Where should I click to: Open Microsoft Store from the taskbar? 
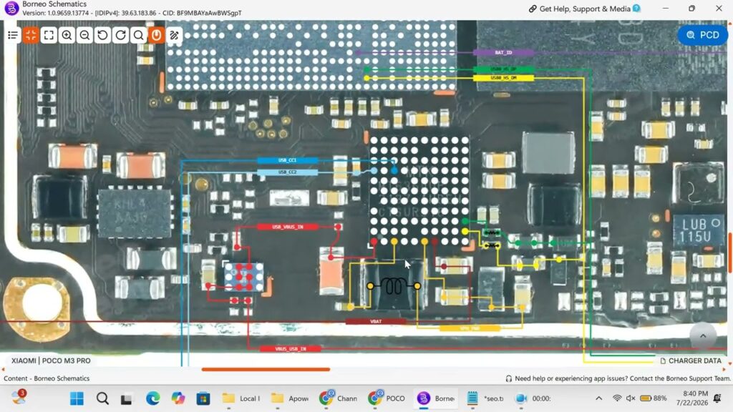203,398
